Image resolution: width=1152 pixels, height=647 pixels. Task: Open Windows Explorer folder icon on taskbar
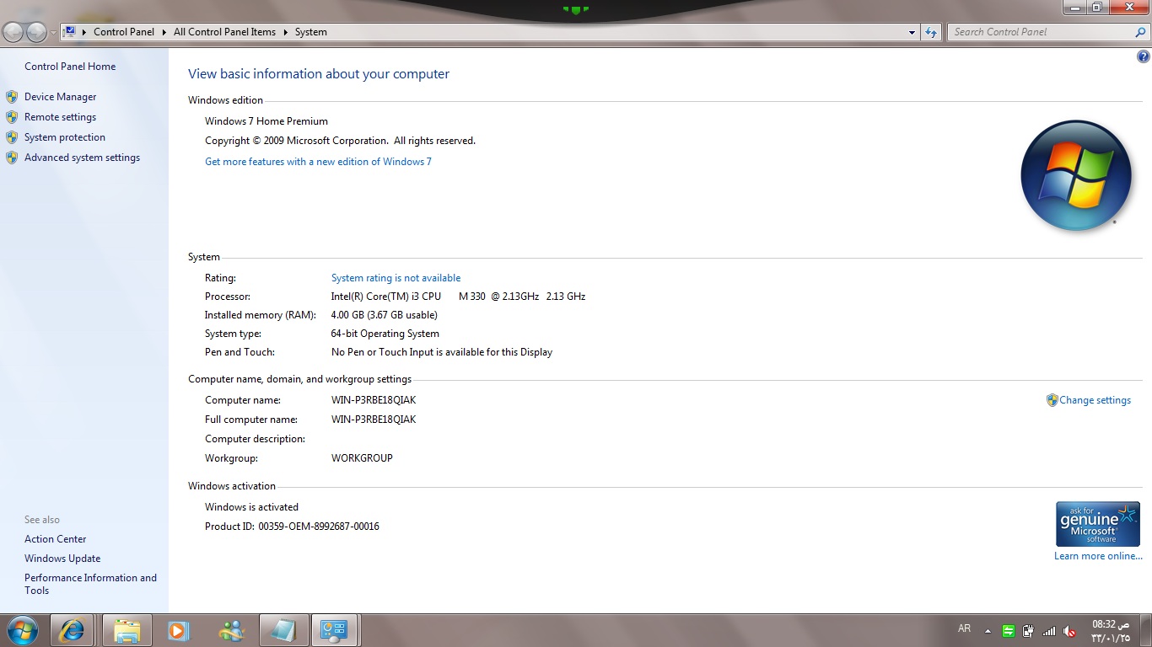[128, 630]
